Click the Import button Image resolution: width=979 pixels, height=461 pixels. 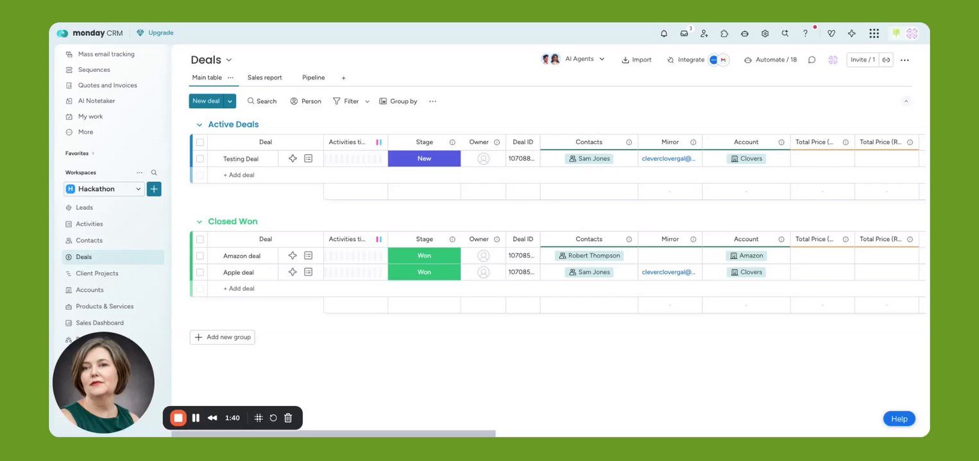coord(636,60)
